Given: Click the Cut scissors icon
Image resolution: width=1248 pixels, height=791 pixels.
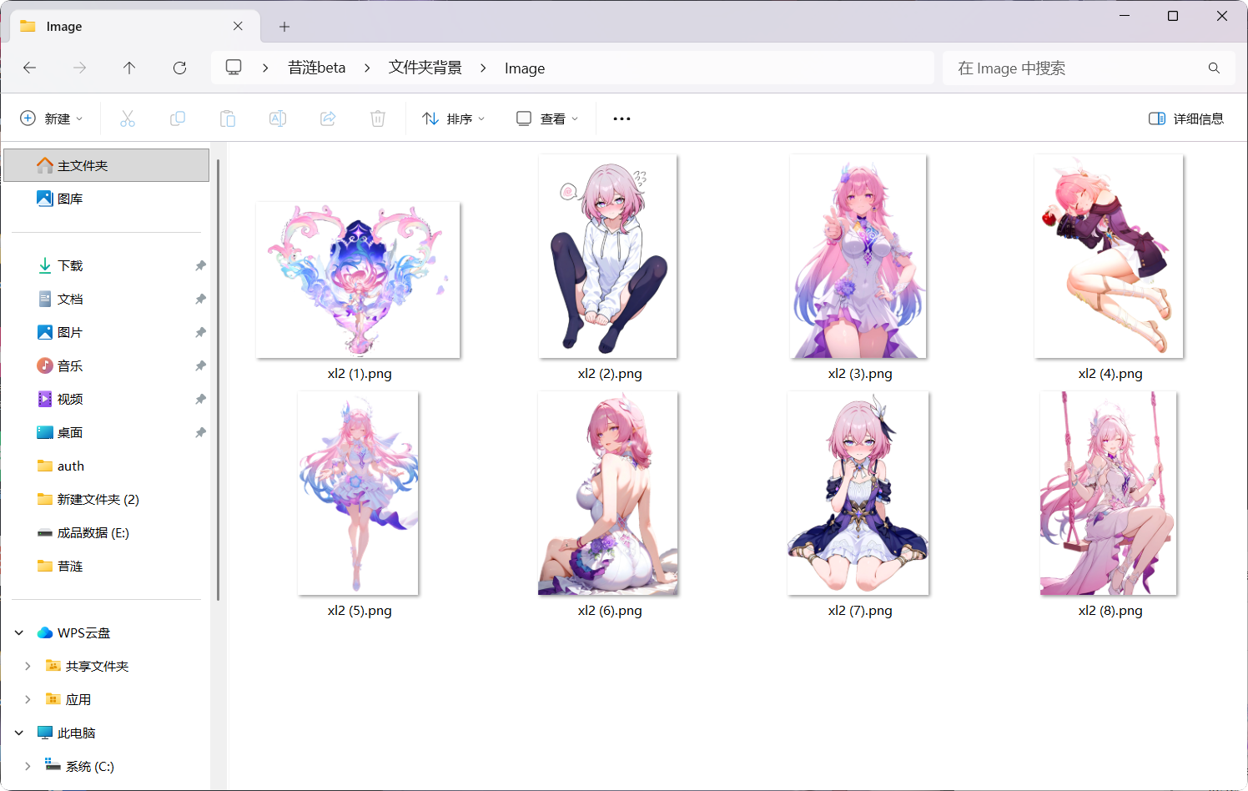Looking at the screenshot, I should click(128, 118).
